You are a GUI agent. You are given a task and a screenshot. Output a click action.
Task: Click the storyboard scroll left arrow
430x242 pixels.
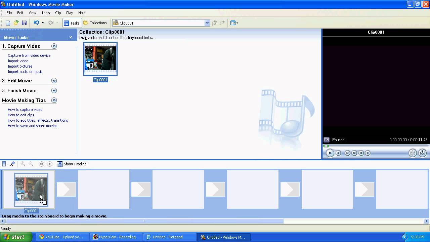(3, 221)
